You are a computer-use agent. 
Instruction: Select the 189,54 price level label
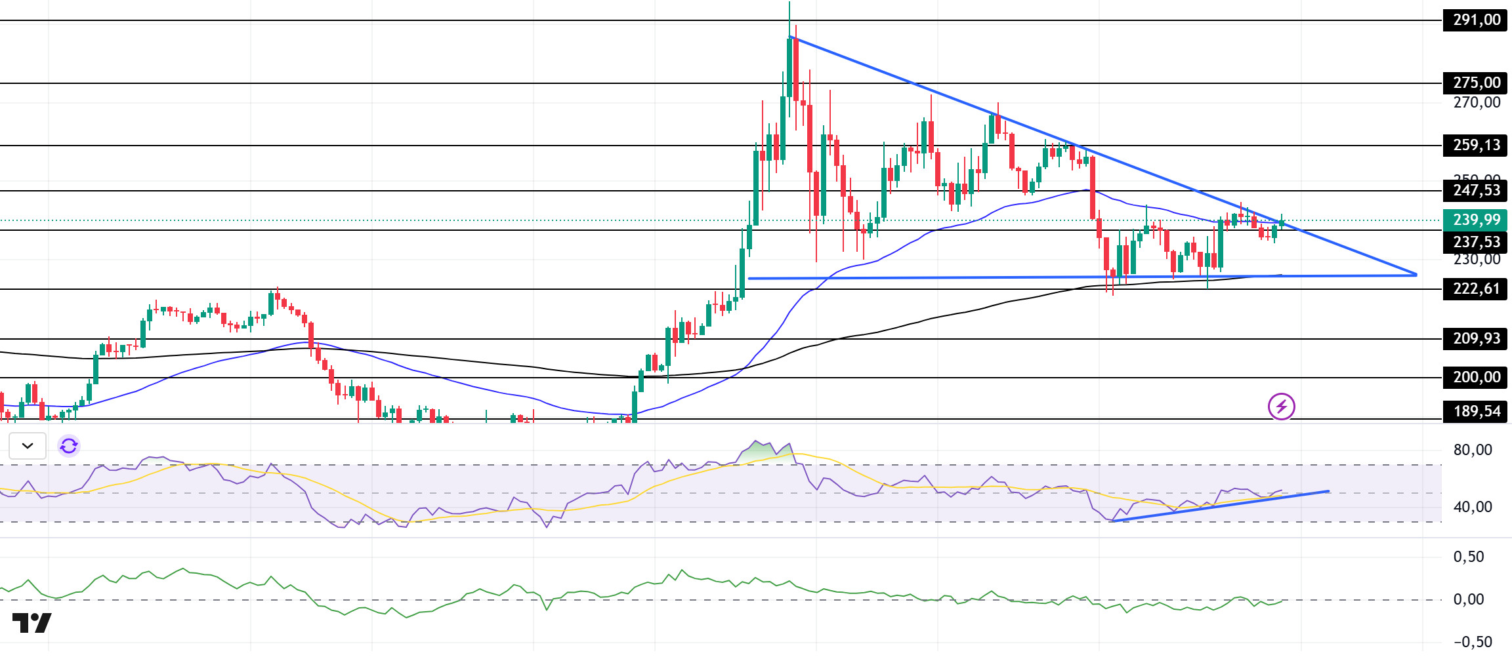pos(1475,411)
